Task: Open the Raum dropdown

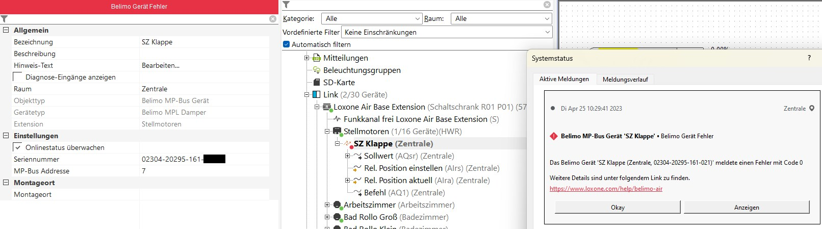Action: (502, 19)
